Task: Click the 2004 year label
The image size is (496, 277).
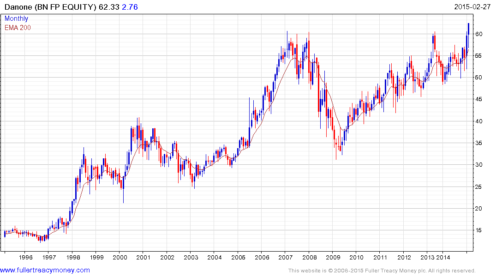Action: [x=215, y=257]
